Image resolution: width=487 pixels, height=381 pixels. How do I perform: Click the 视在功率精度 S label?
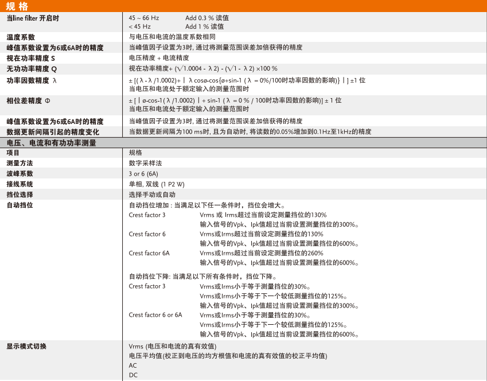pos(31,59)
